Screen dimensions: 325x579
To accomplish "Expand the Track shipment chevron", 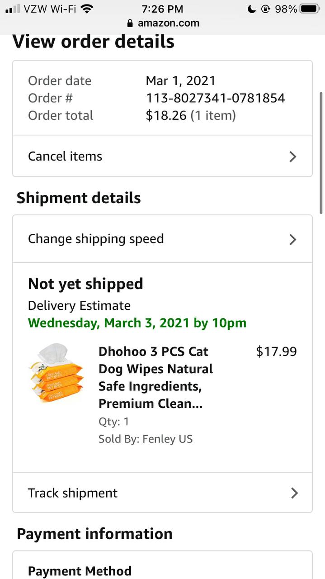I will click(x=294, y=493).
